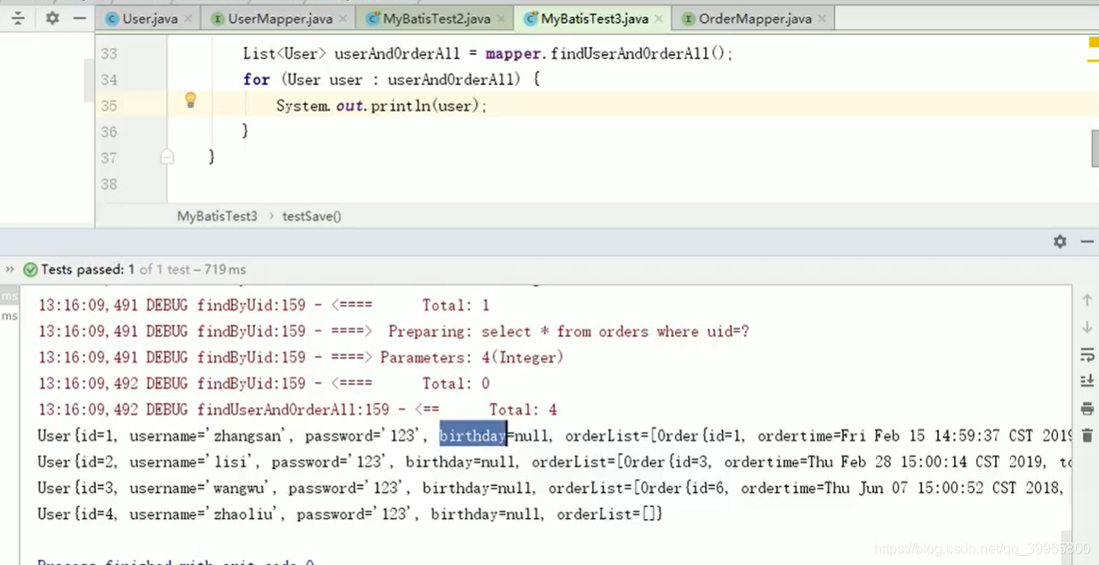Click highlighted word birthday in console
1099x565 pixels.
472,435
